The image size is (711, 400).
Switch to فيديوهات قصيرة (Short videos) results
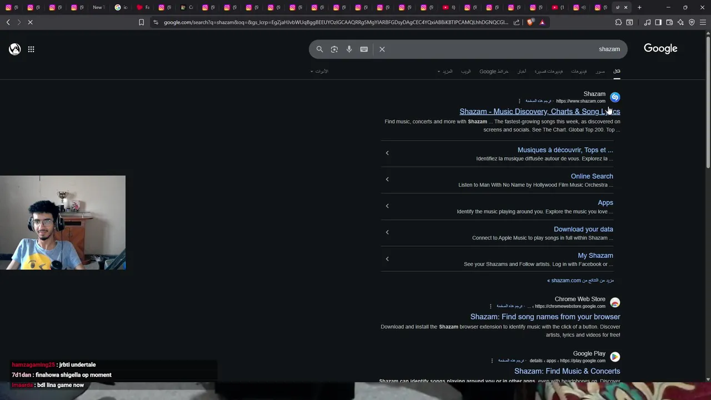(x=549, y=71)
